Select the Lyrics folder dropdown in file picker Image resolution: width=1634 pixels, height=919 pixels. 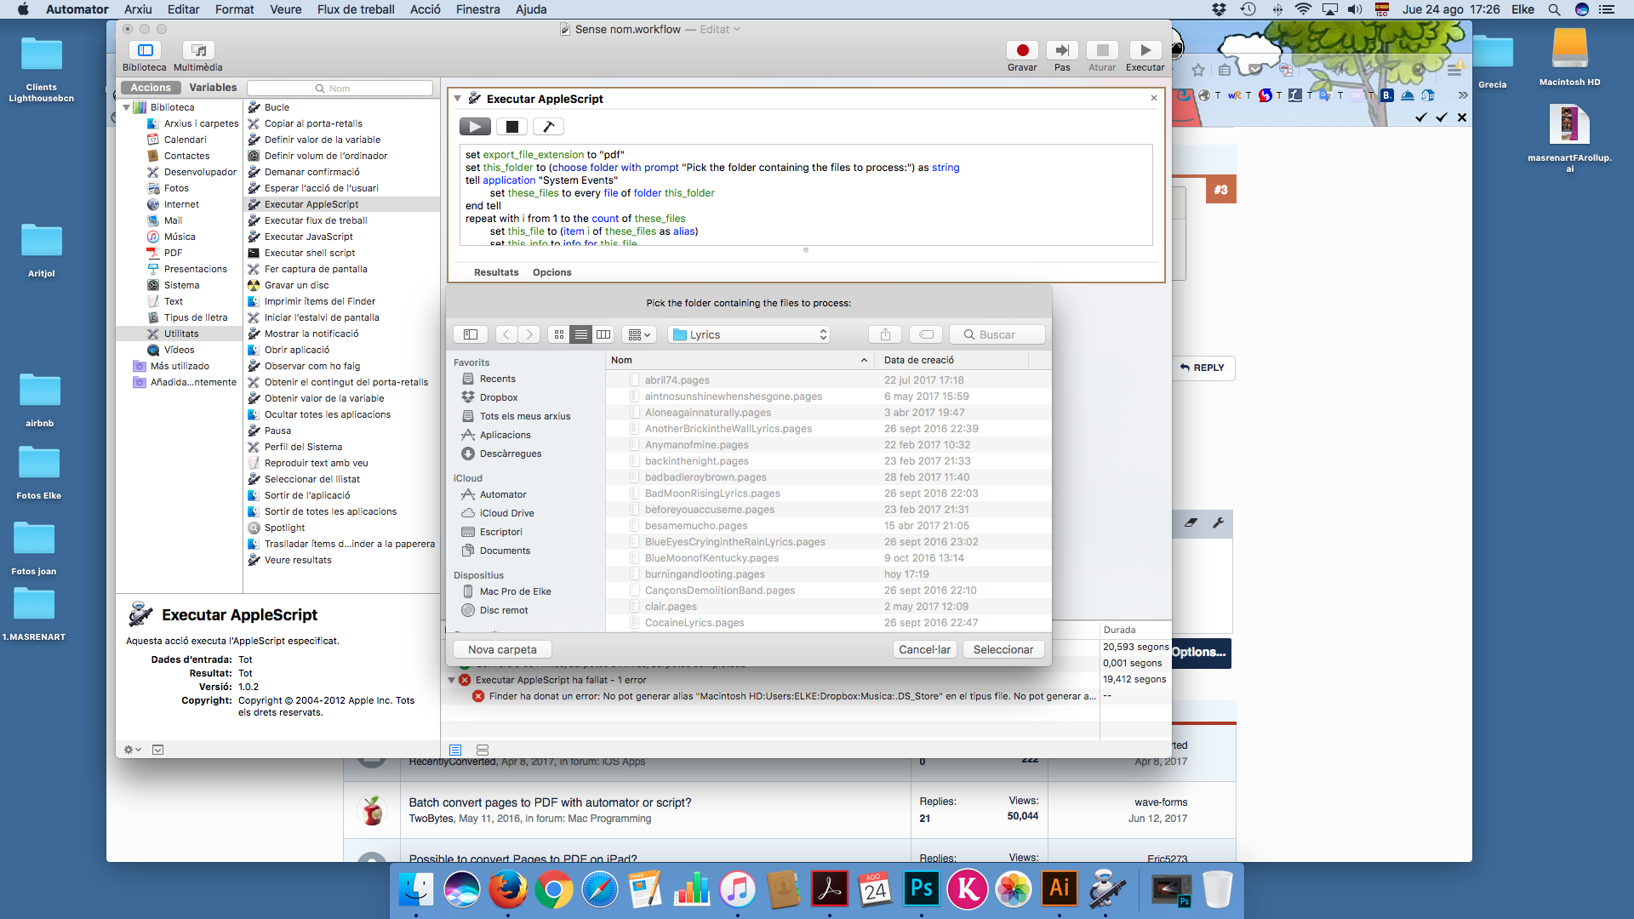click(x=749, y=334)
